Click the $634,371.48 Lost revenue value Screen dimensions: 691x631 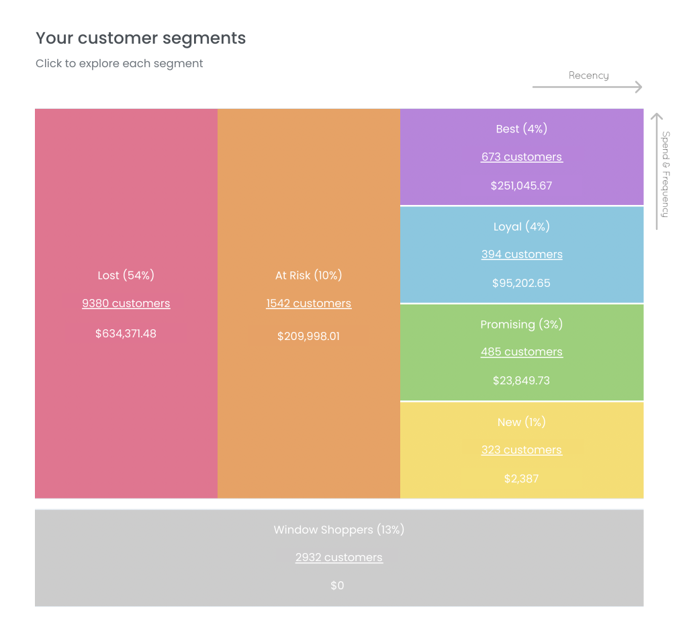pyautogui.click(x=126, y=333)
